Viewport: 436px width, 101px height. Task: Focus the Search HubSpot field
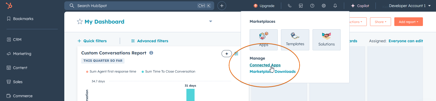[x=139, y=6]
